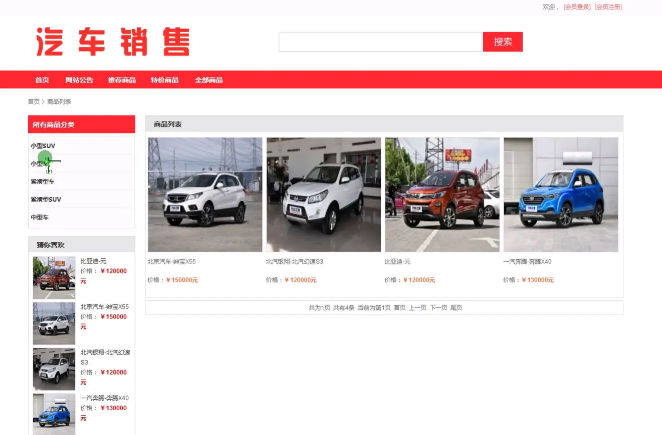The image size is (662, 435).
Task: Go to pagination 首页 first page link
Action: pyautogui.click(x=400, y=308)
